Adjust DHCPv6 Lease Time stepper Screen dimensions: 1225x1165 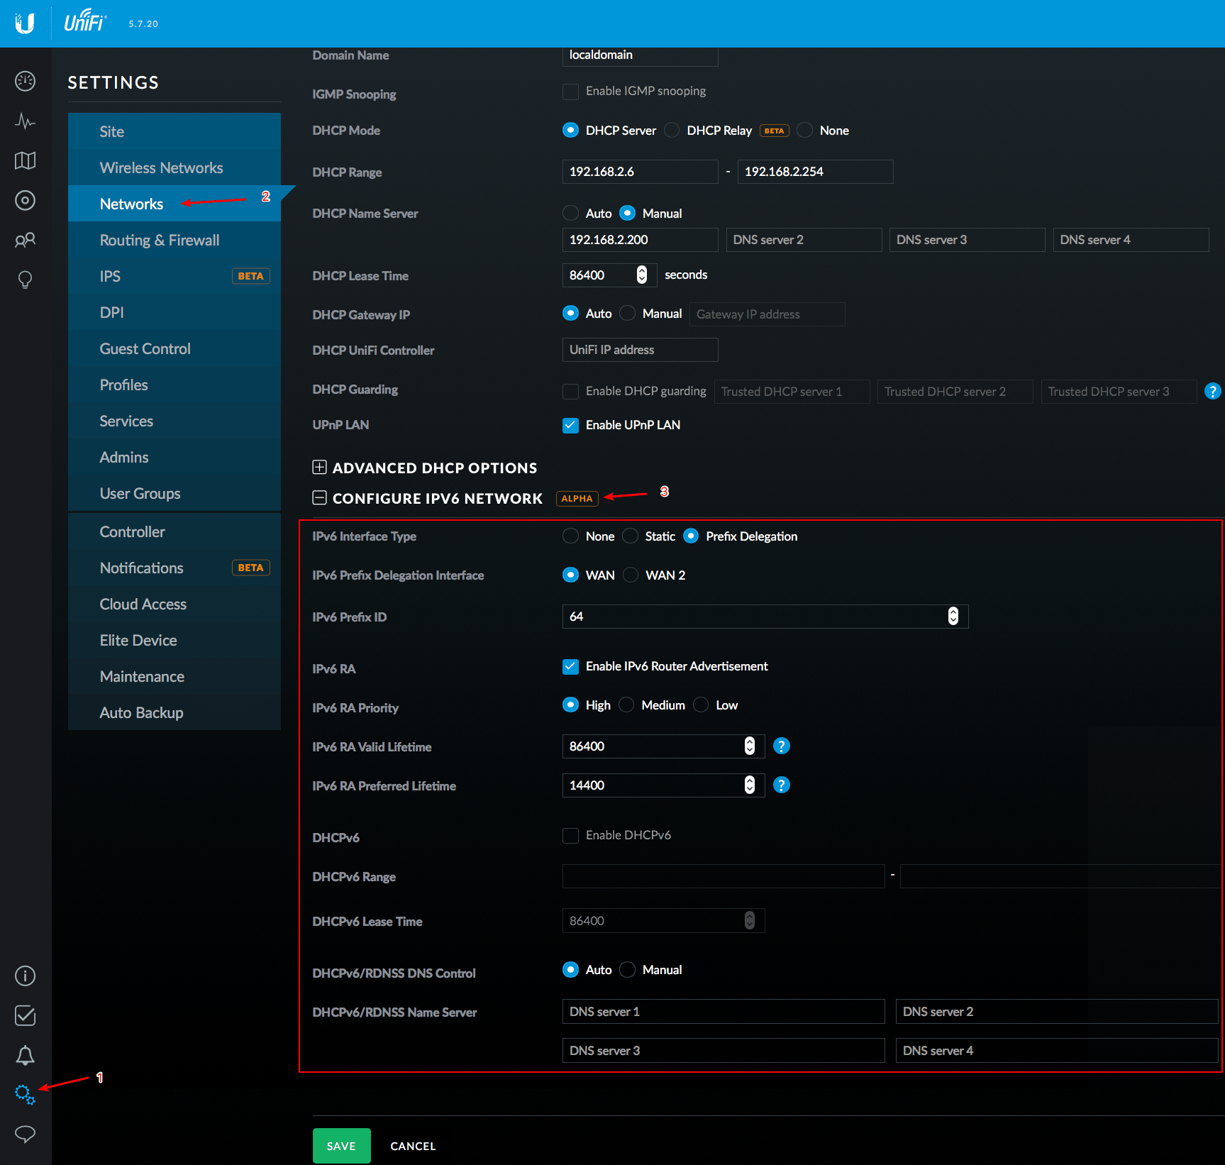tap(750, 920)
